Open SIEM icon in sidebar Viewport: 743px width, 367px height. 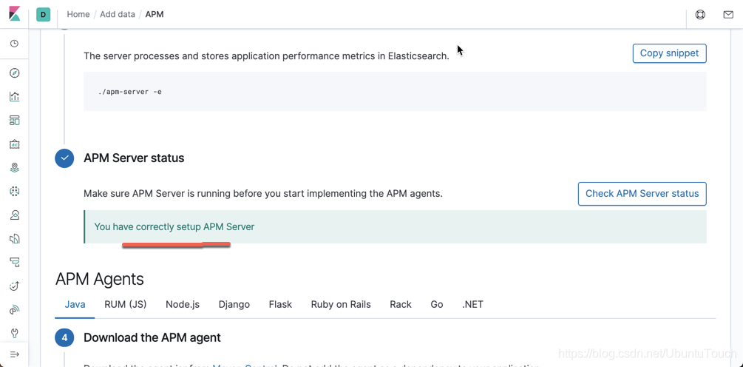click(15, 309)
